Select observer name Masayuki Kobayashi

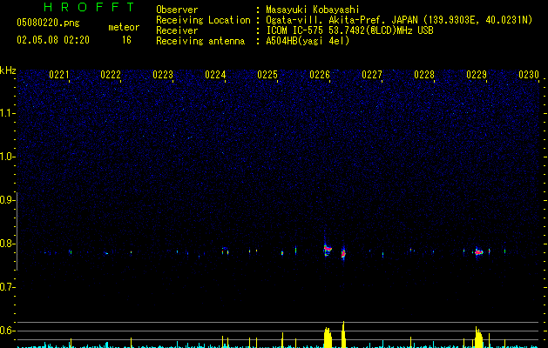[x=313, y=10]
